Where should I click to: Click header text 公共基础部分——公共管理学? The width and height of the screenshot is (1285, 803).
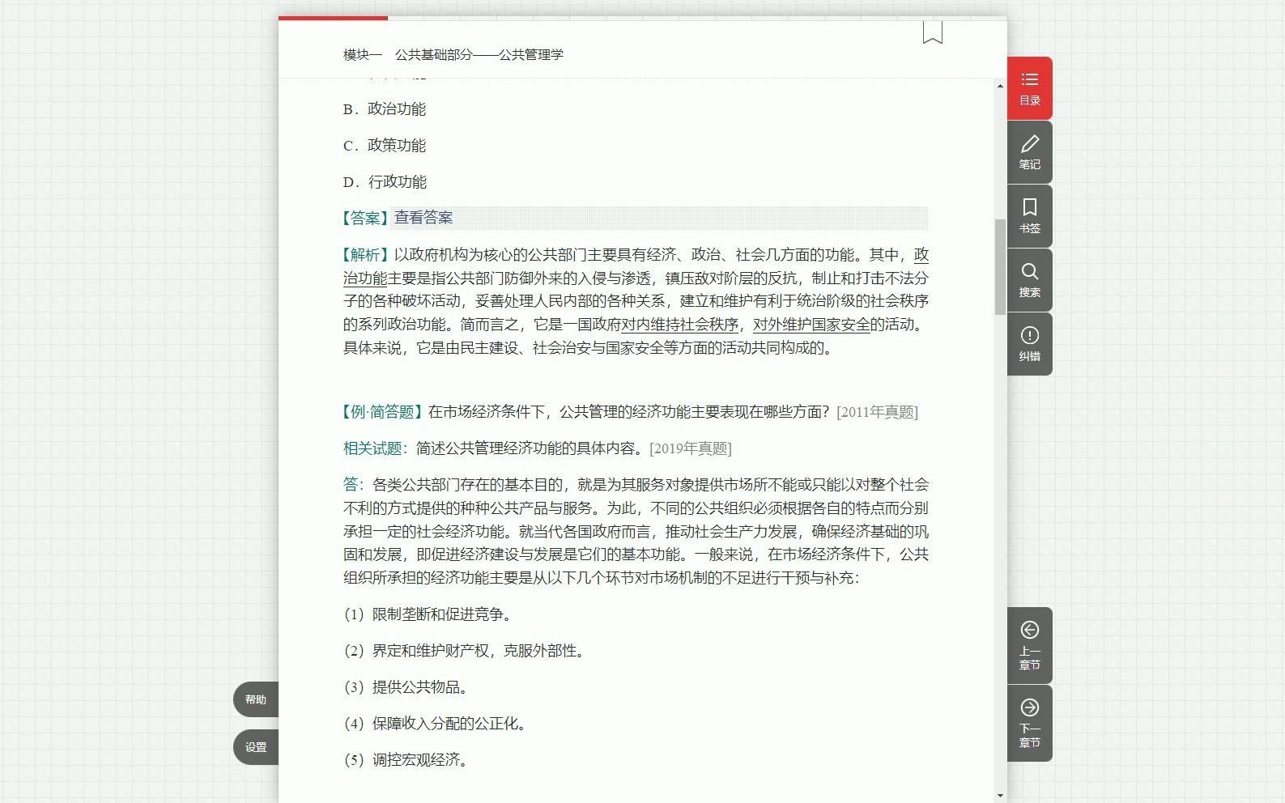[479, 55]
